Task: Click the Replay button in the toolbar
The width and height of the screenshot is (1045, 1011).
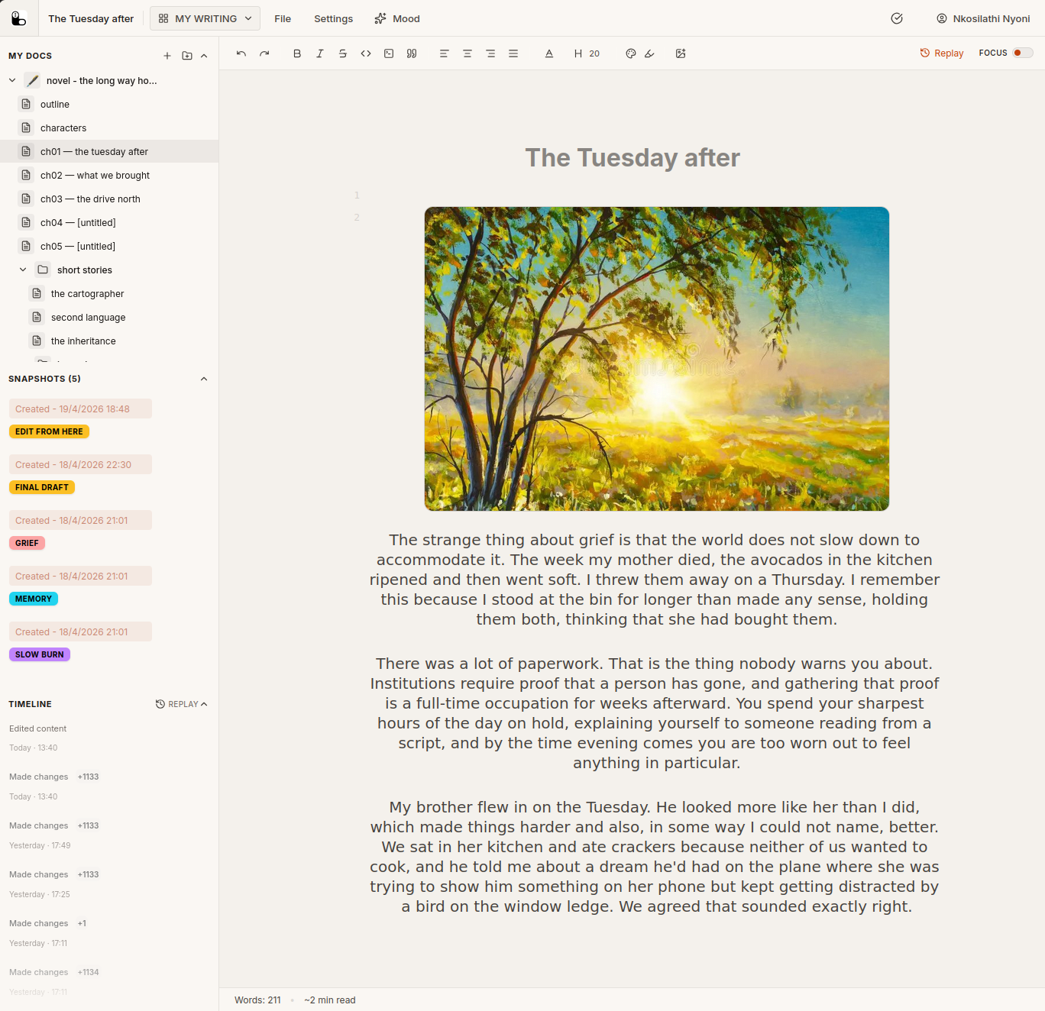Action: [942, 53]
